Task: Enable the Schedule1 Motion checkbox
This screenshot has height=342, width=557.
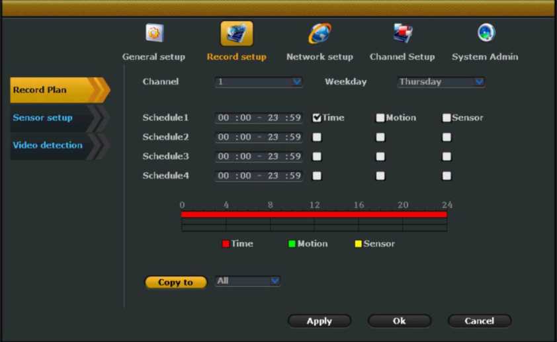Action: pyautogui.click(x=380, y=118)
